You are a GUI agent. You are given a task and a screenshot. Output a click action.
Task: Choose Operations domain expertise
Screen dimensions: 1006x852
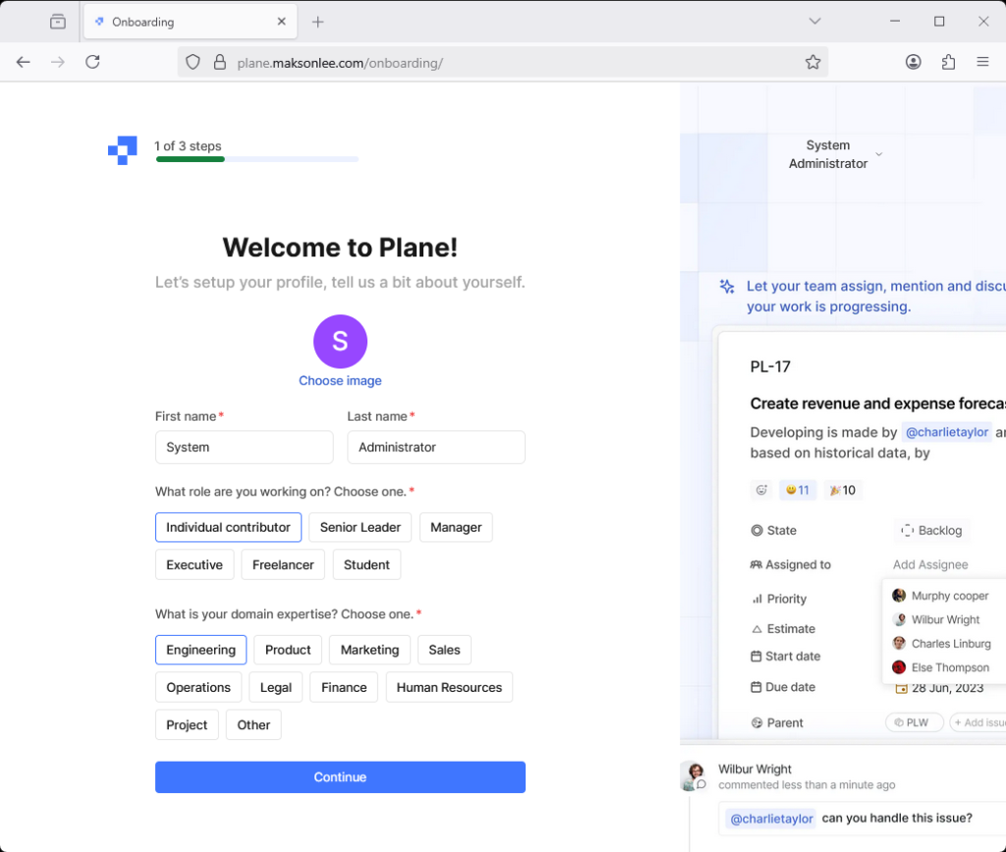point(198,687)
